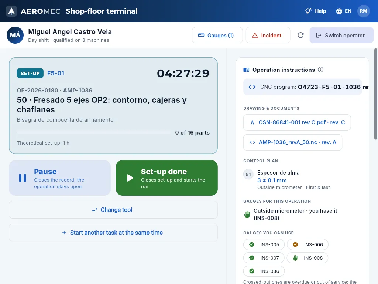Click the Operation instructions book icon

(x=246, y=70)
